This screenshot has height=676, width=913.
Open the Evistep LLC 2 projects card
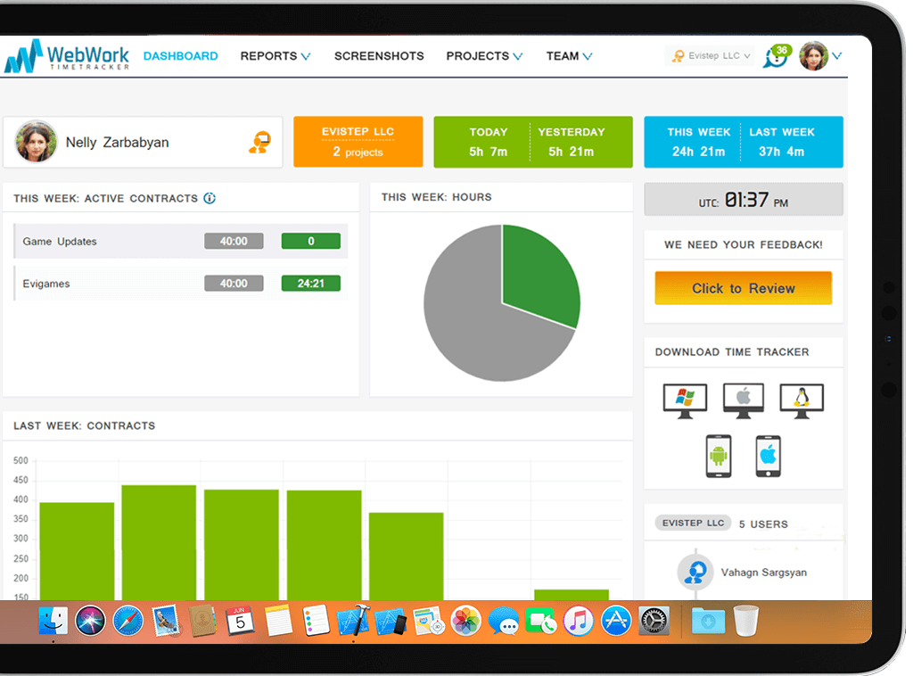358,142
